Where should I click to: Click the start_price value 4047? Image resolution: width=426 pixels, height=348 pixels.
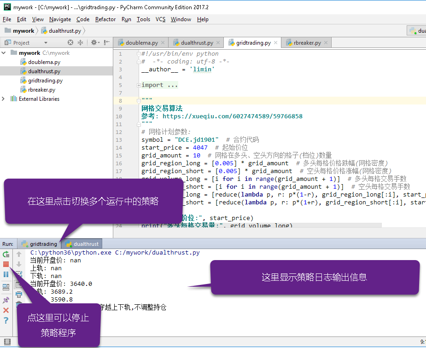[200, 148]
